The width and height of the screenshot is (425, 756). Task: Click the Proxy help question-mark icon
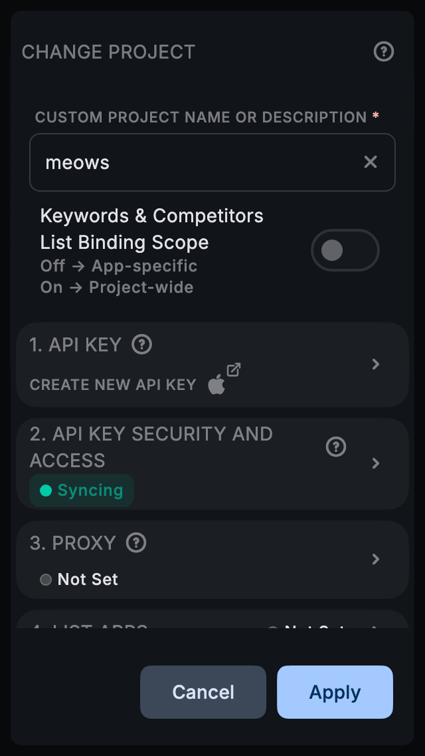tap(136, 542)
